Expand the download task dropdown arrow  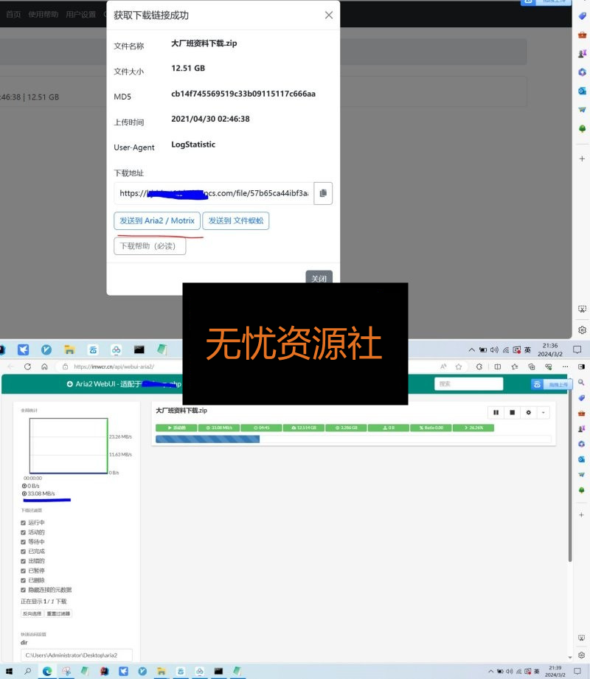coord(543,413)
